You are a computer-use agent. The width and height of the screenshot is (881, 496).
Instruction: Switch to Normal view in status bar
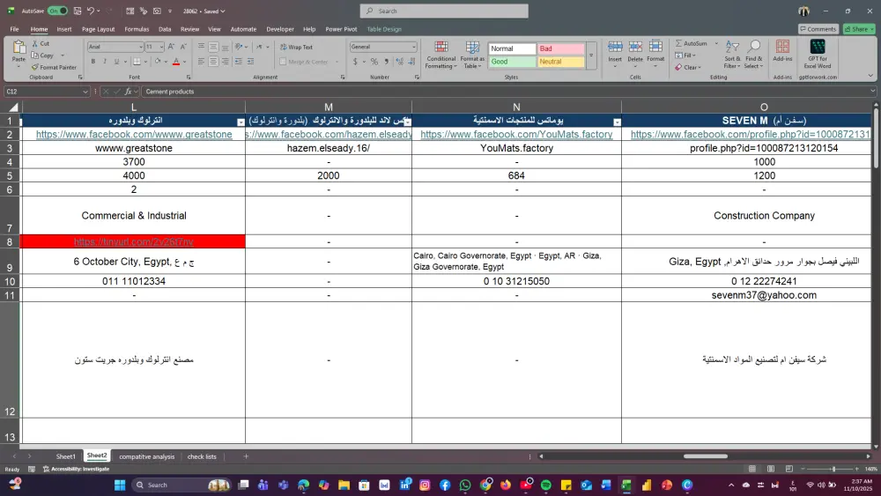click(751, 469)
